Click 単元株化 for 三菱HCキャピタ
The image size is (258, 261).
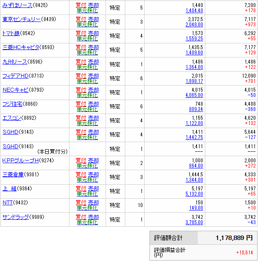coord(87,53)
